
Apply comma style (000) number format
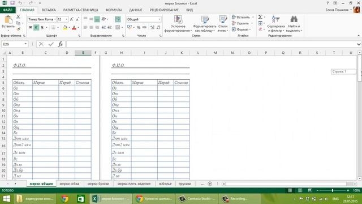click(x=145, y=27)
